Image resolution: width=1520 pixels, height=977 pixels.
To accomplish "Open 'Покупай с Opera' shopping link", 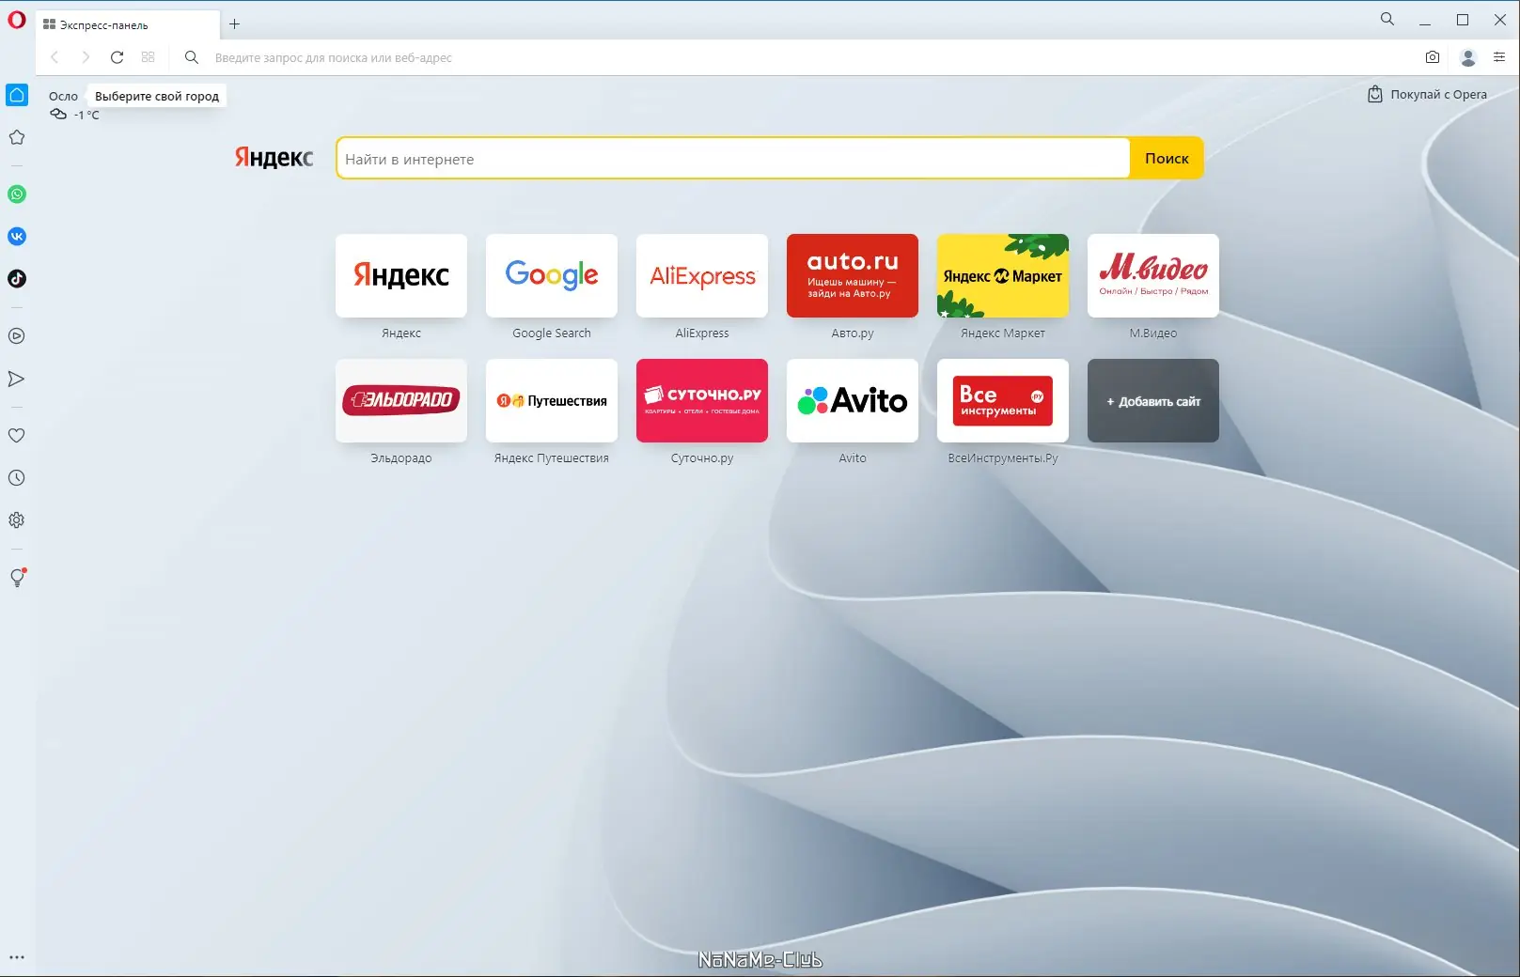I will 1427,94.
